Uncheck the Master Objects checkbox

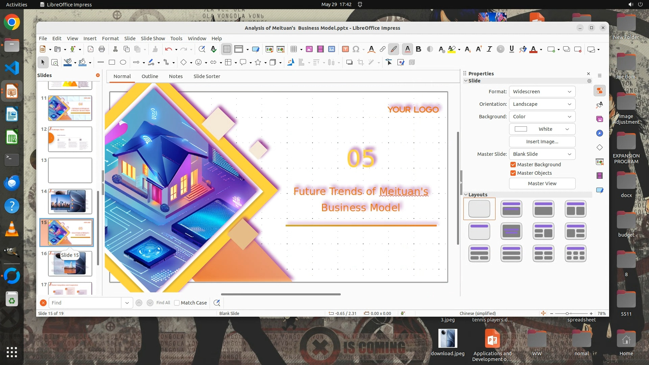[x=513, y=173]
